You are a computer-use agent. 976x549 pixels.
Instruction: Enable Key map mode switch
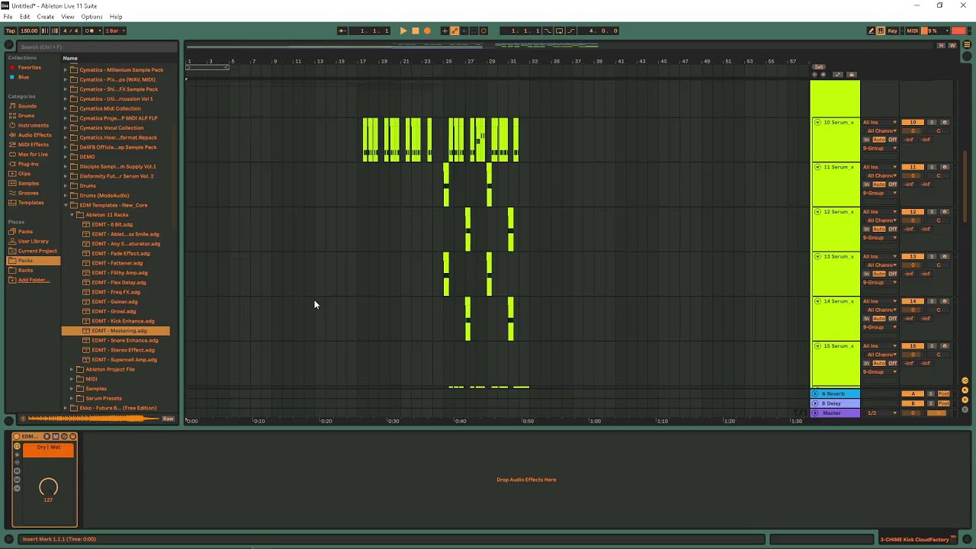(x=892, y=30)
